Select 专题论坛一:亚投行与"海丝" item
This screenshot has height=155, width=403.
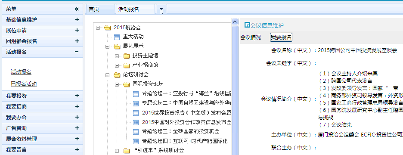(186, 93)
